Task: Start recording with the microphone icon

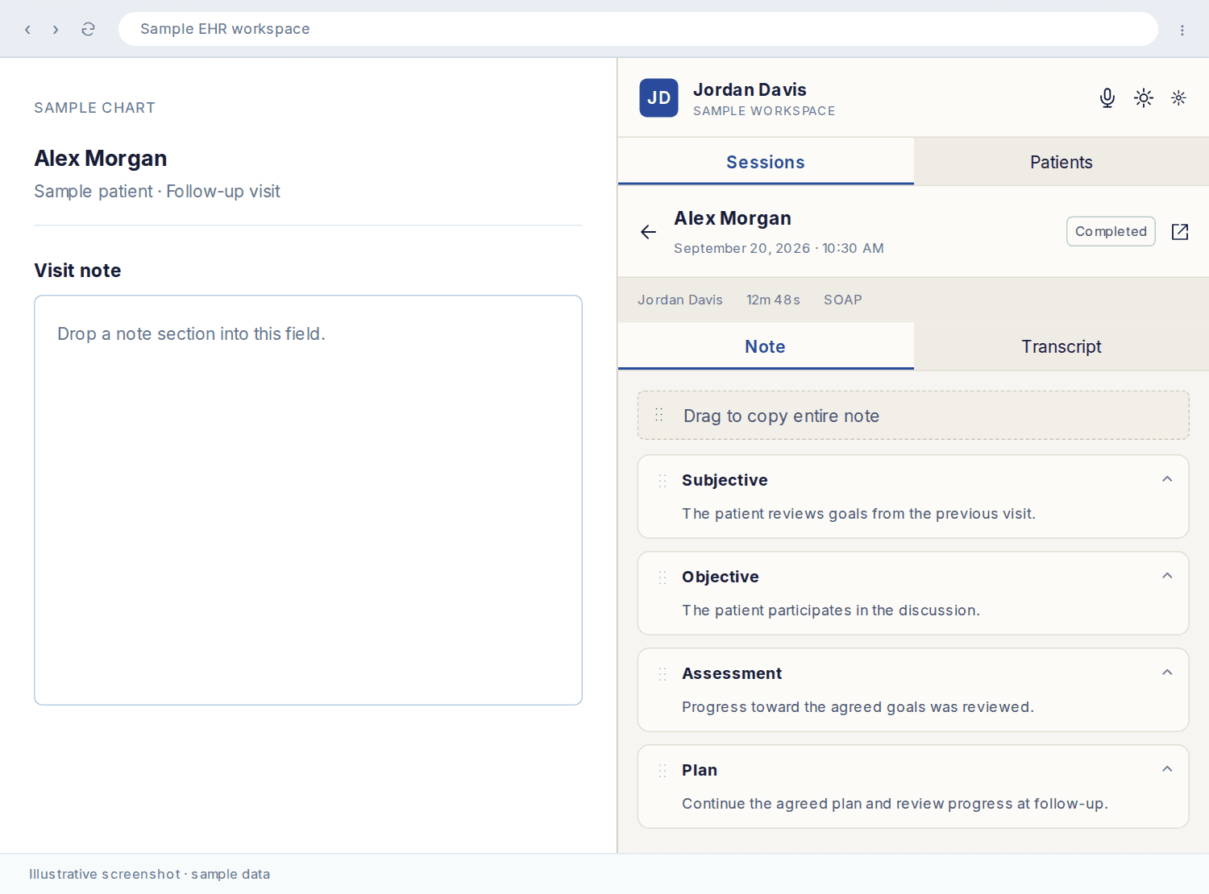Action: (1107, 97)
